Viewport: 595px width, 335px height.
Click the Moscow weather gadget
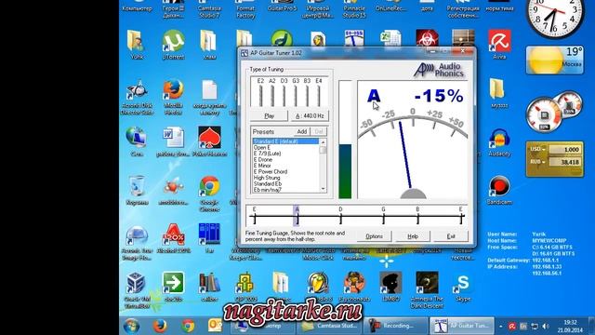(x=555, y=60)
